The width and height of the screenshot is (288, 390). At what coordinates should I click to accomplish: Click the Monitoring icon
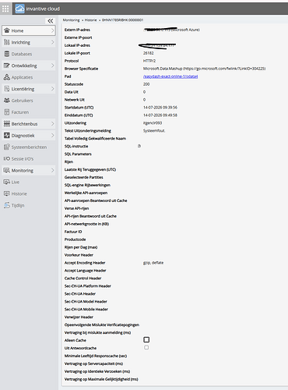pyautogui.click(x=7, y=170)
